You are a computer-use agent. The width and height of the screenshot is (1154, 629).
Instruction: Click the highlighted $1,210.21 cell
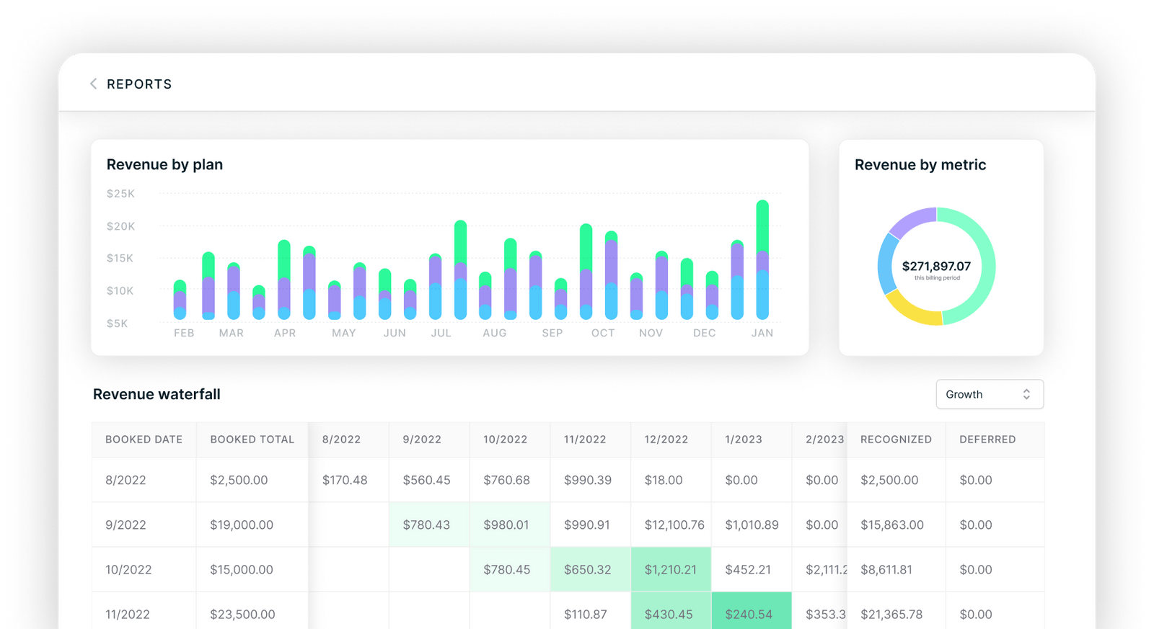[x=671, y=569]
